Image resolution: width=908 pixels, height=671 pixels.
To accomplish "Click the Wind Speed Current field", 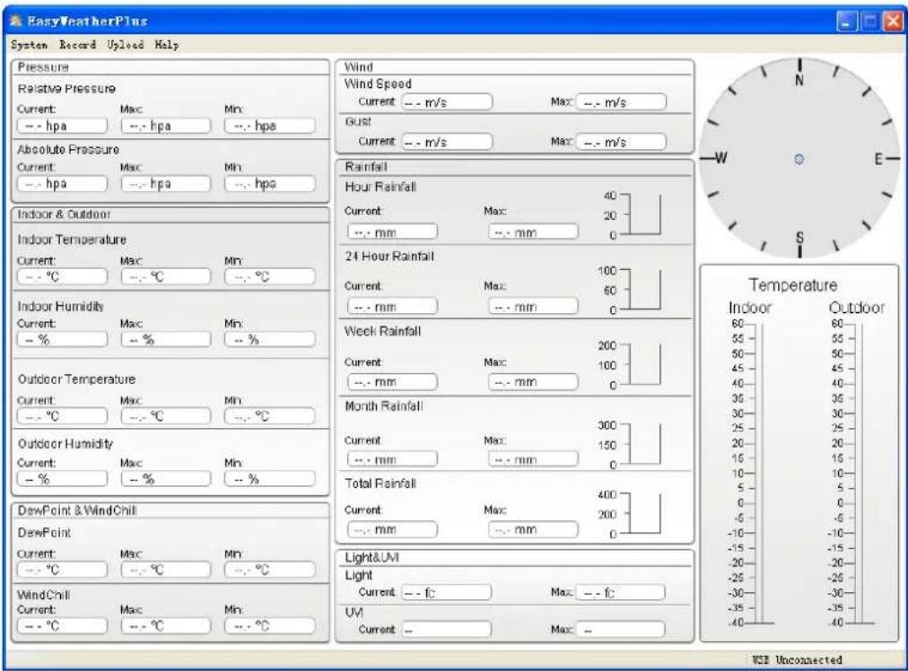I will click(x=449, y=100).
